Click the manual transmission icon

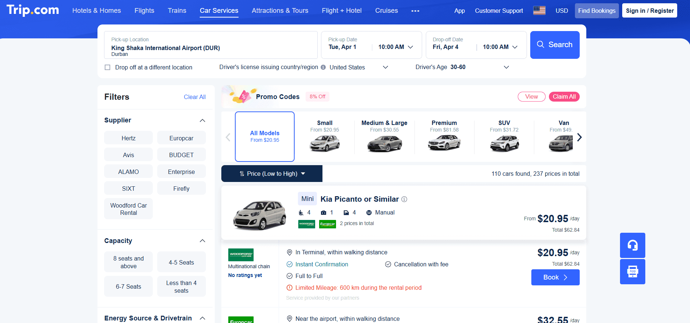(369, 213)
